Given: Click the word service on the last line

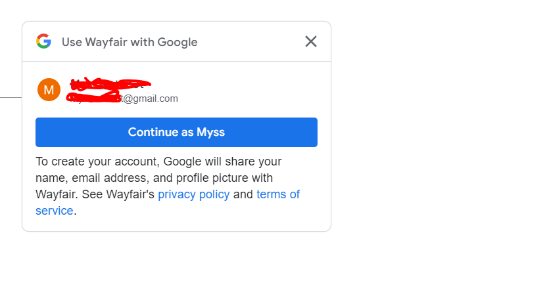Looking at the screenshot, I should [x=55, y=211].
